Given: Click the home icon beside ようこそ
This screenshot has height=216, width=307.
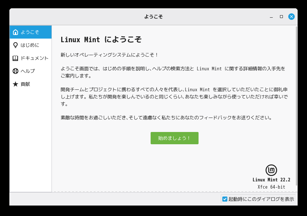Looking at the screenshot, I should (x=15, y=32).
